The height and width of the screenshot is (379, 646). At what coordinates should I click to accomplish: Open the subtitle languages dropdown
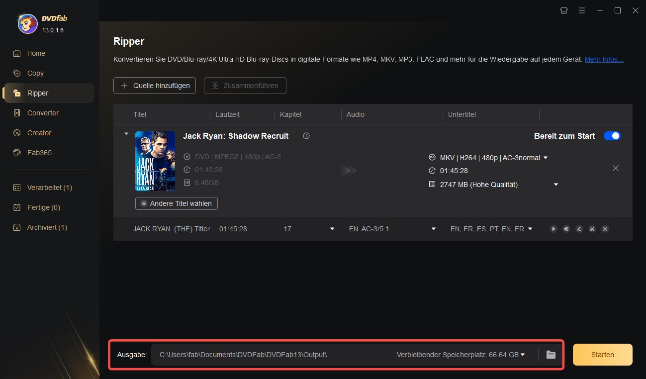coord(530,229)
